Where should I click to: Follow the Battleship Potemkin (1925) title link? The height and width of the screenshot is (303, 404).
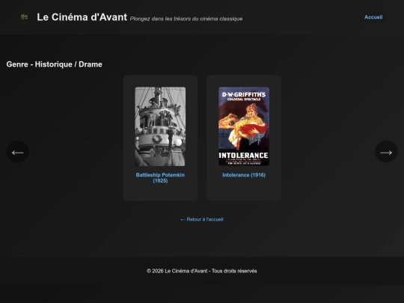point(160,178)
